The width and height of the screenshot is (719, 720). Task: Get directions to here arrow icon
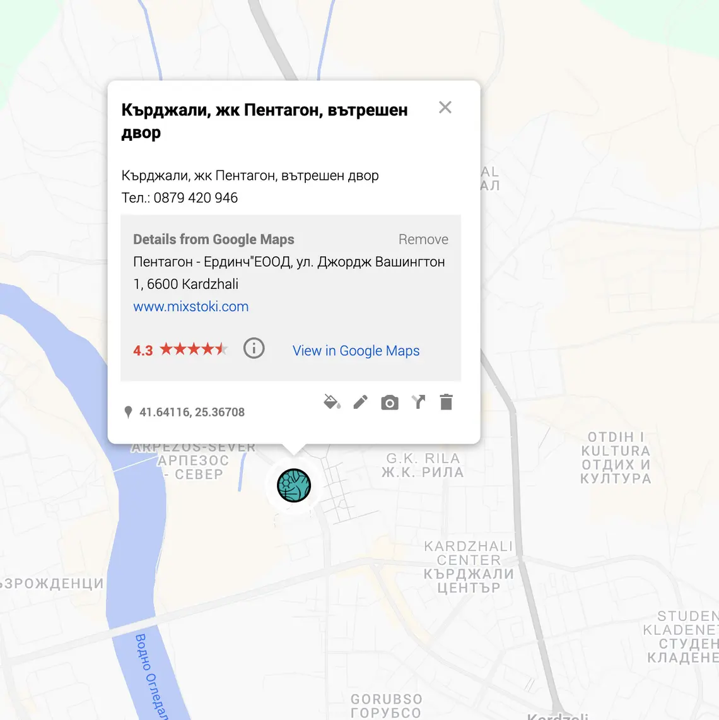[418, 402]
